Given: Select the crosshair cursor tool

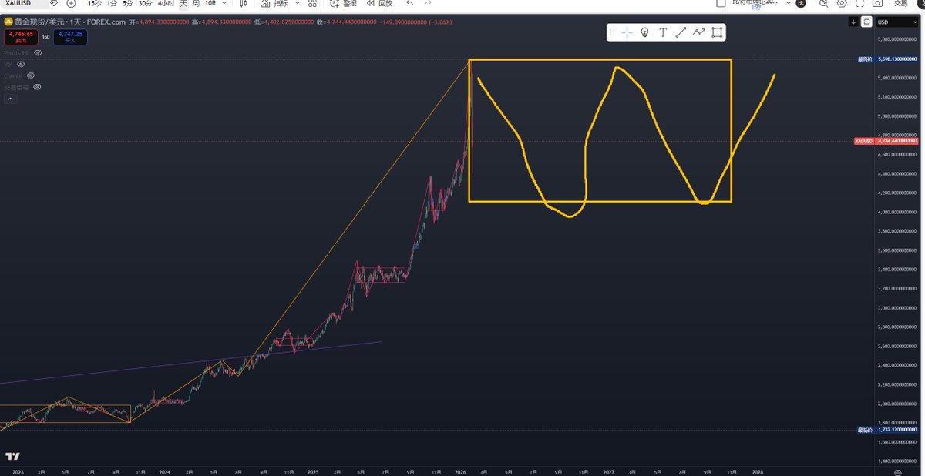Looking at the screenshot, I should (x=627, y=32).
